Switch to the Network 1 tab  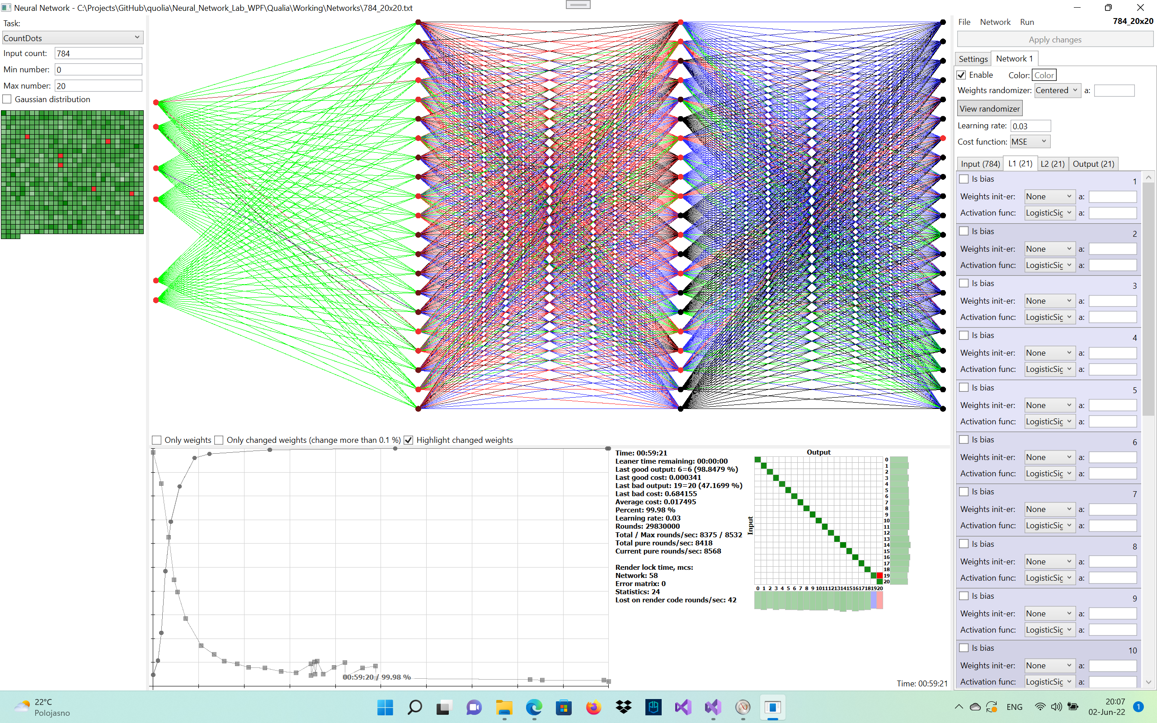(1014, 58)
